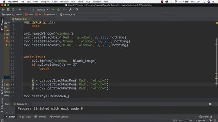This screenshot has width=218, height=122.
Task: Toggle the Structure tool window
Action: (2, 87)
